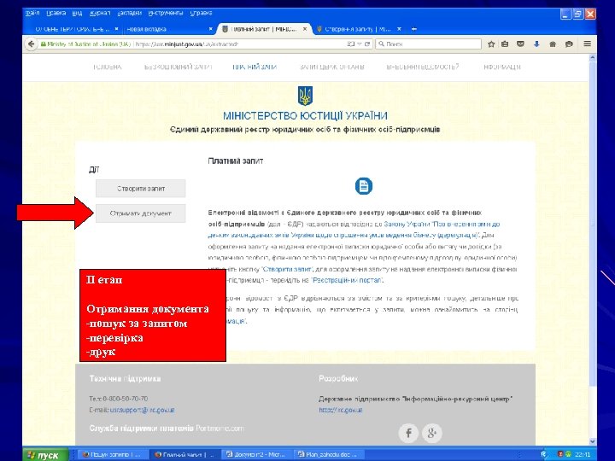Image resolution: width=615 pixels, height=461 pixels.
Task: Open the Firefox hamburger menu
Action: (587, 44)
